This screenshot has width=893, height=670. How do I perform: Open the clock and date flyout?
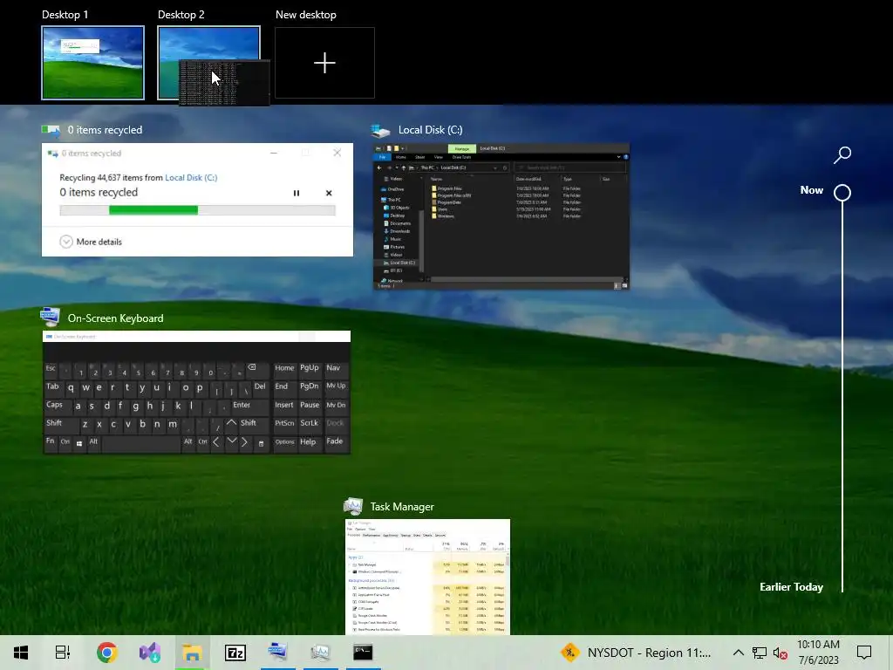coord(818,653)
